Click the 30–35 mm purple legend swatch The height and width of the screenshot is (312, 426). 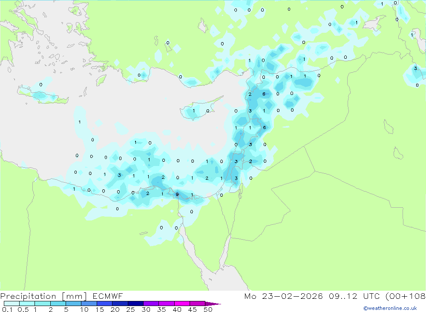(151, 303)
